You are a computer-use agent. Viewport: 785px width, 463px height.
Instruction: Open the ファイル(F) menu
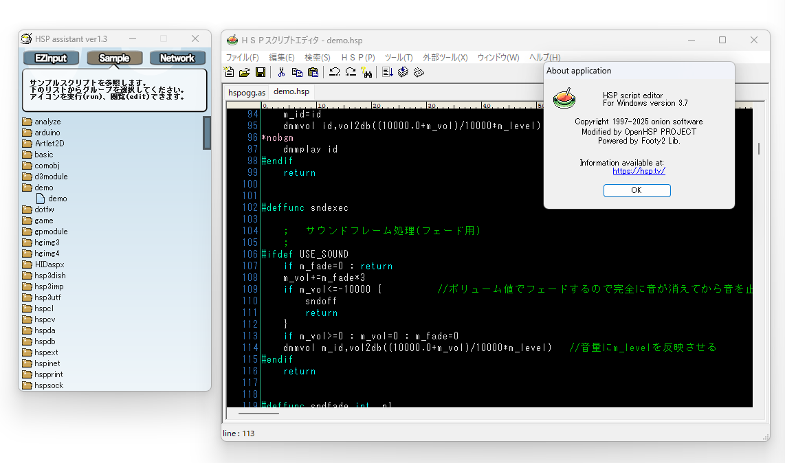[243, 58]
